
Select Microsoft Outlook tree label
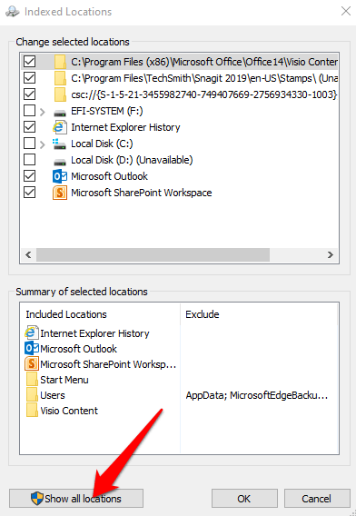[109, 176]
